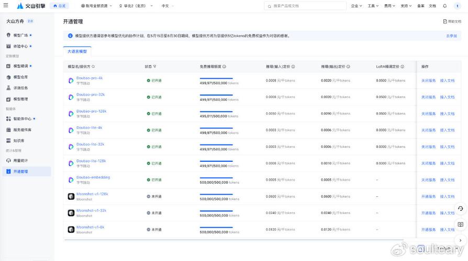Focus the product search field
Screen dimensions: 468x261
click(305, 6)
